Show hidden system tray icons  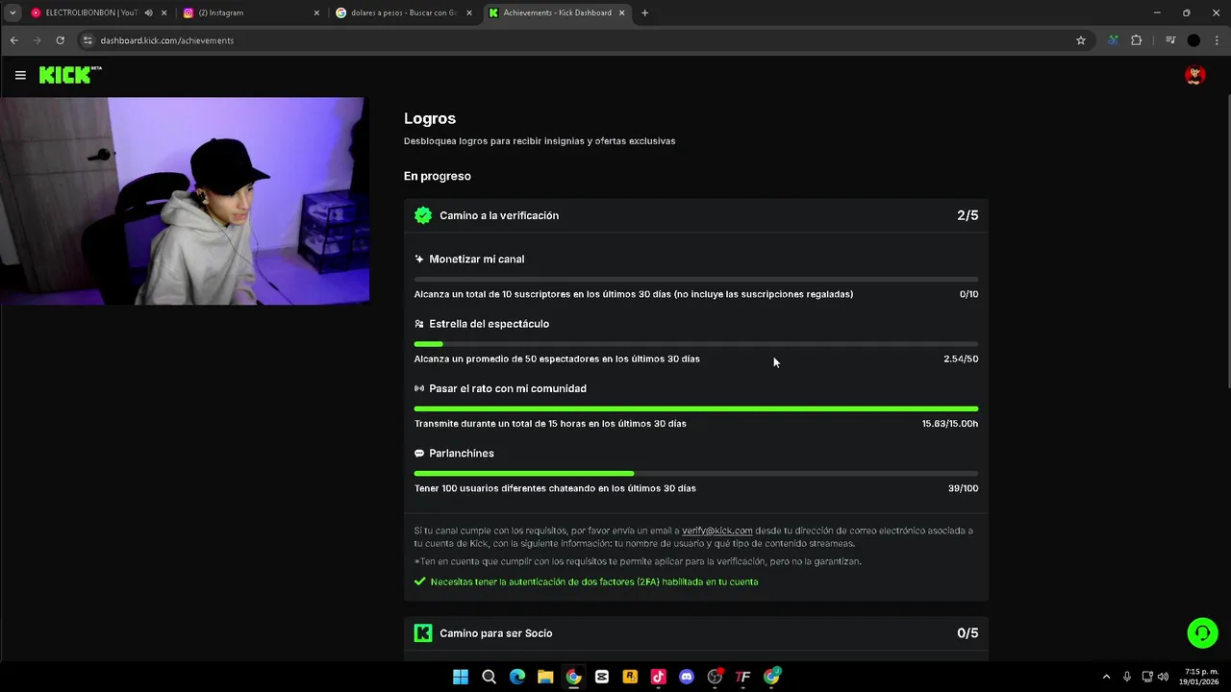[1106, 677]
